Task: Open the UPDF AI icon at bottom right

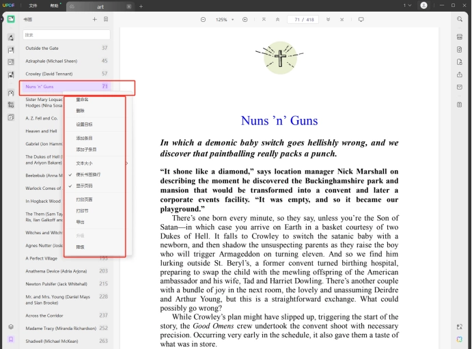Action: tap(460, 339)
